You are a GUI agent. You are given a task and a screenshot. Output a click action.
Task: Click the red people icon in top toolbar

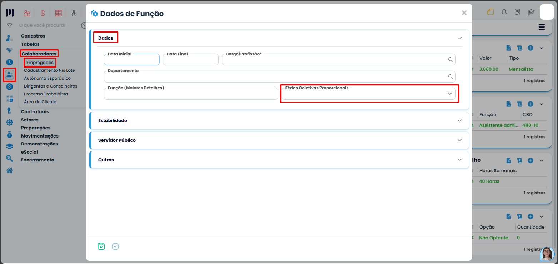pyautogui.click(x=27, y=13)
